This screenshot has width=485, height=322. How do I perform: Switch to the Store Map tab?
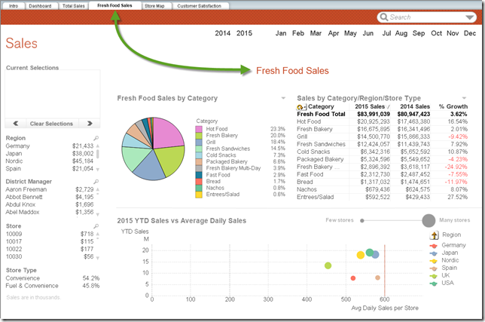154,6
